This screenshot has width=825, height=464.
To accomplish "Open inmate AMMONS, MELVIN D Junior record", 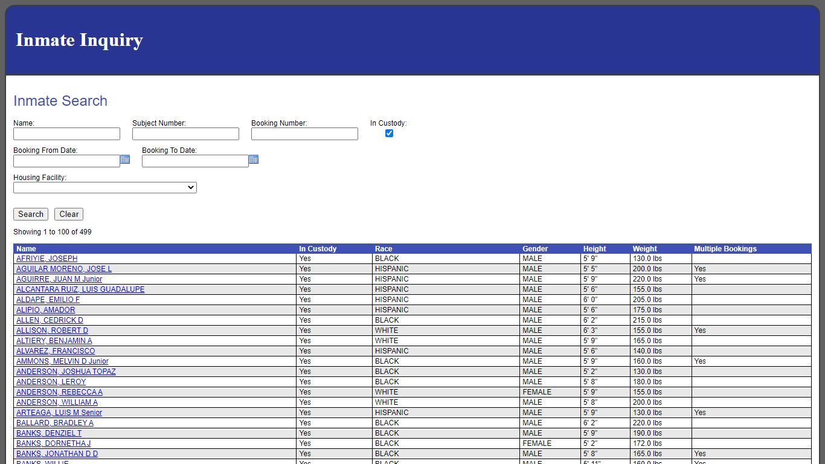I will pos(62,361).
